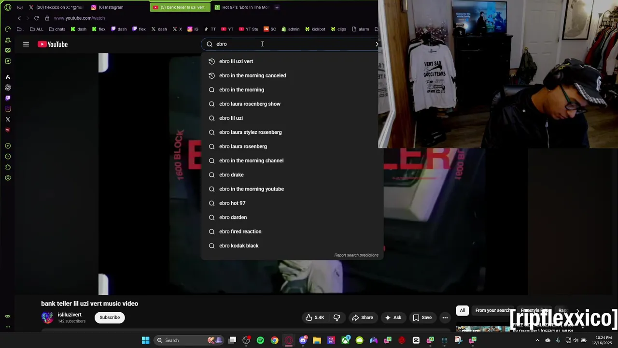Open the alarm bookmark
The width and height of the screenshot is (618, 348).
tap(360, 29)
